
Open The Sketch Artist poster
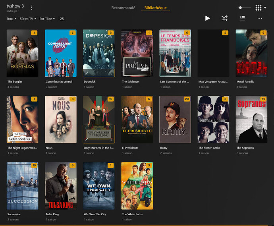pos(213,120)
